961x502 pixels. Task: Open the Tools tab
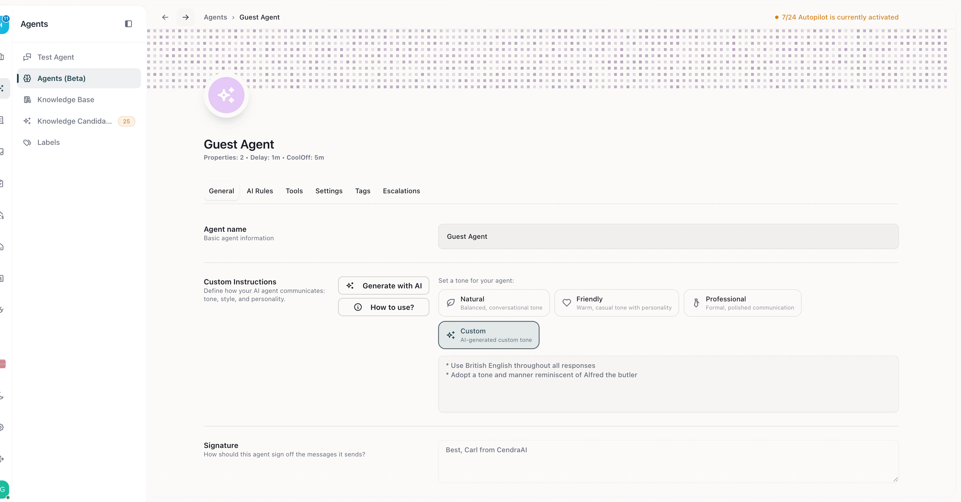click(x=294, y=191)
